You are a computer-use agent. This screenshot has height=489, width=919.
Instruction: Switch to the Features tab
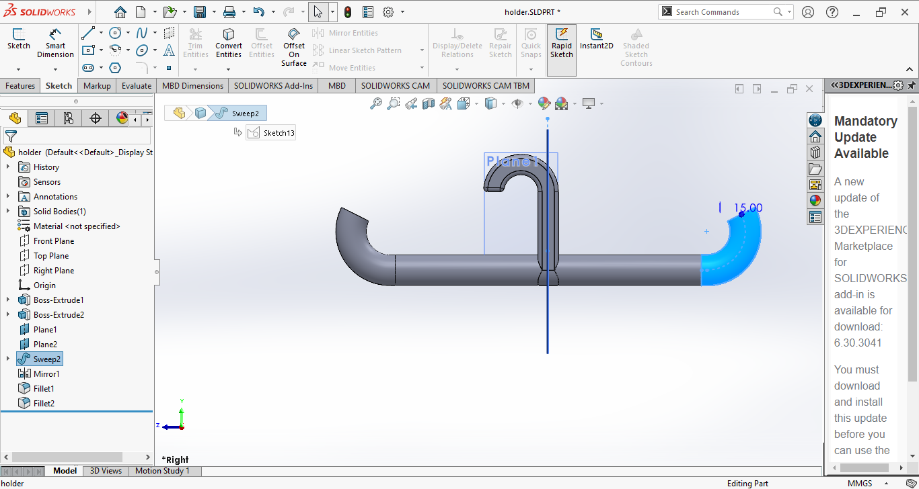pos(20,86)
